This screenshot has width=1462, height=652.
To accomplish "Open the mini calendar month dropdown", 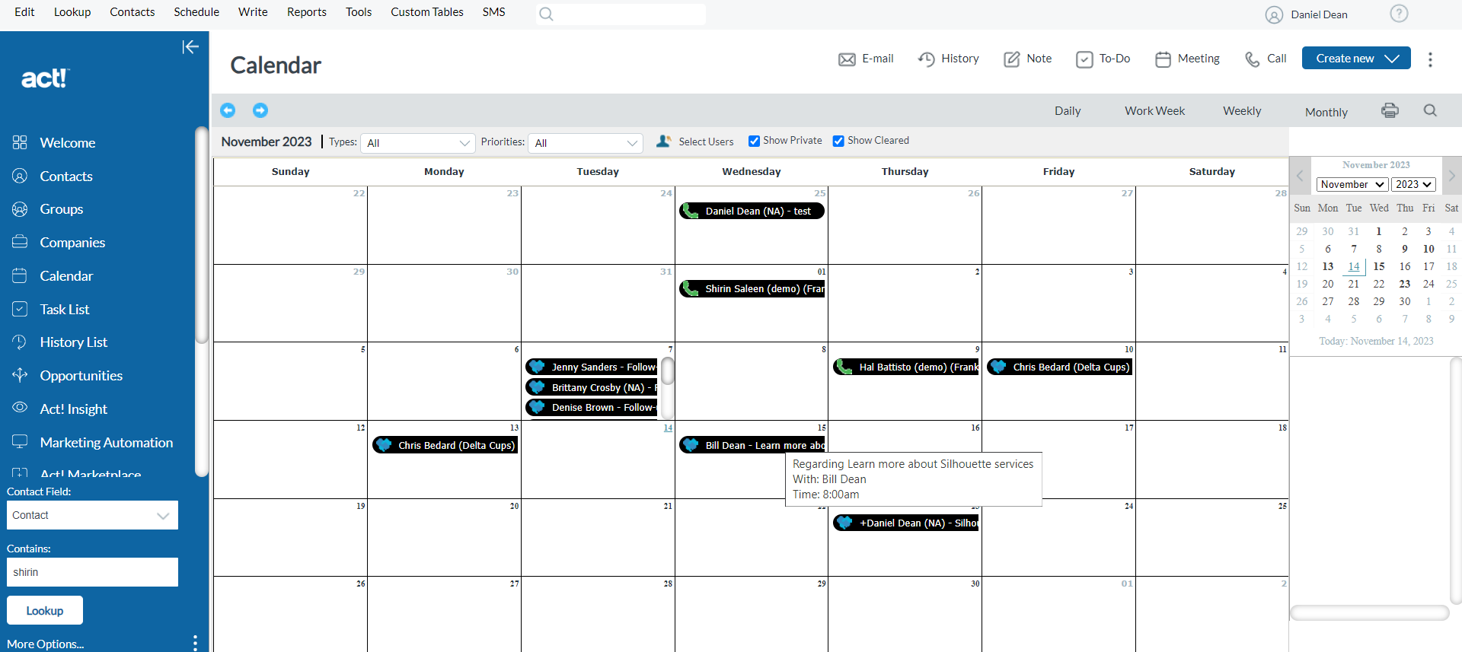I will pyautogui.click(x=1352, y=184).
